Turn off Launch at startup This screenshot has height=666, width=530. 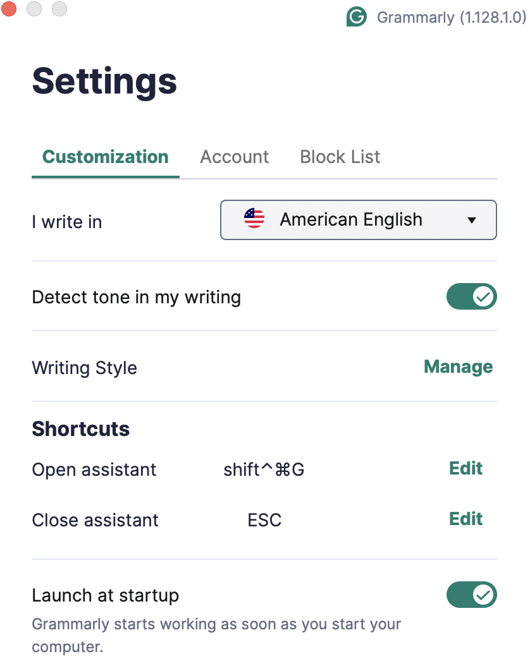[472, 595]
